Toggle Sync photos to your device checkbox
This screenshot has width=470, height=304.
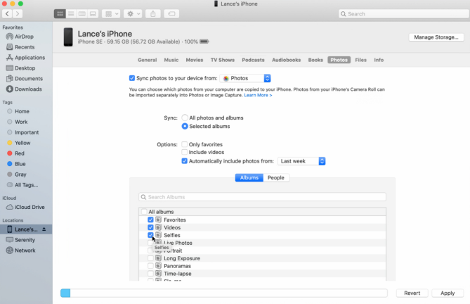tap(132, 78)
